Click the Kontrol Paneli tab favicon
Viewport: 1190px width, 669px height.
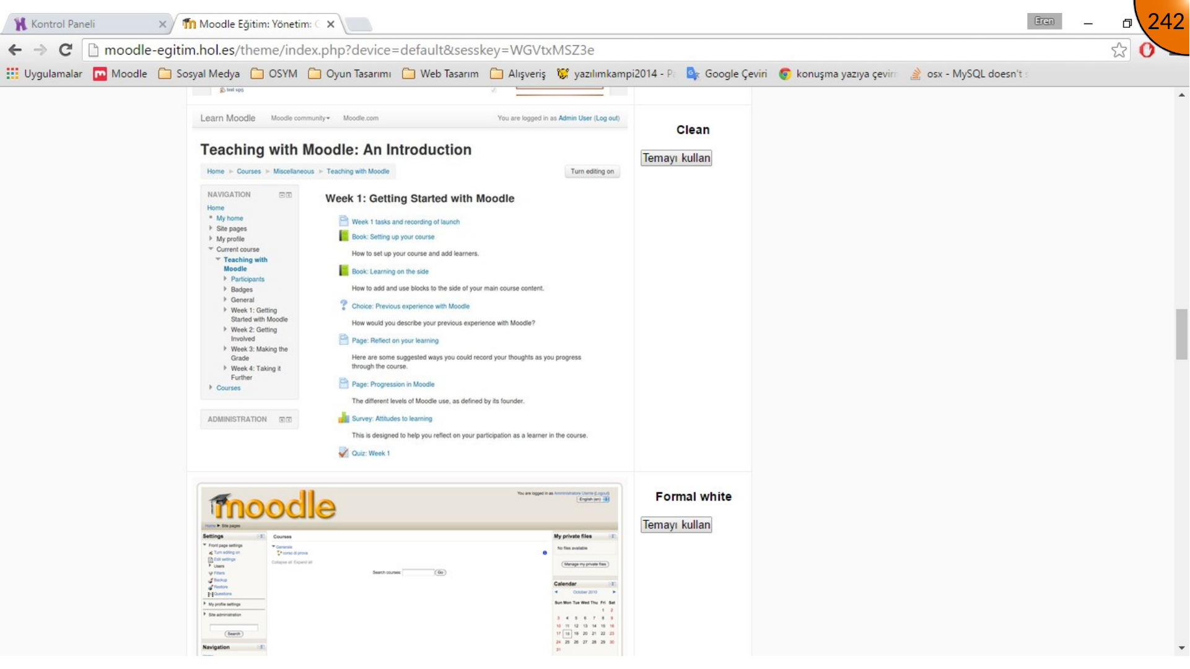(x=20, y=24)
